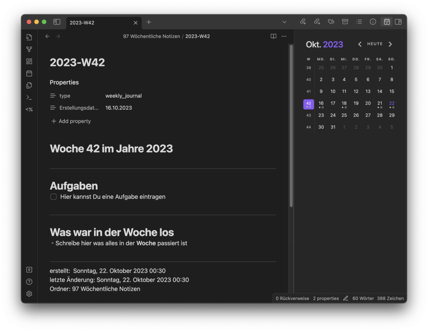Open October 18 in calendar
The width and height of the screenshot is (428, 331).
click(344, 104)
